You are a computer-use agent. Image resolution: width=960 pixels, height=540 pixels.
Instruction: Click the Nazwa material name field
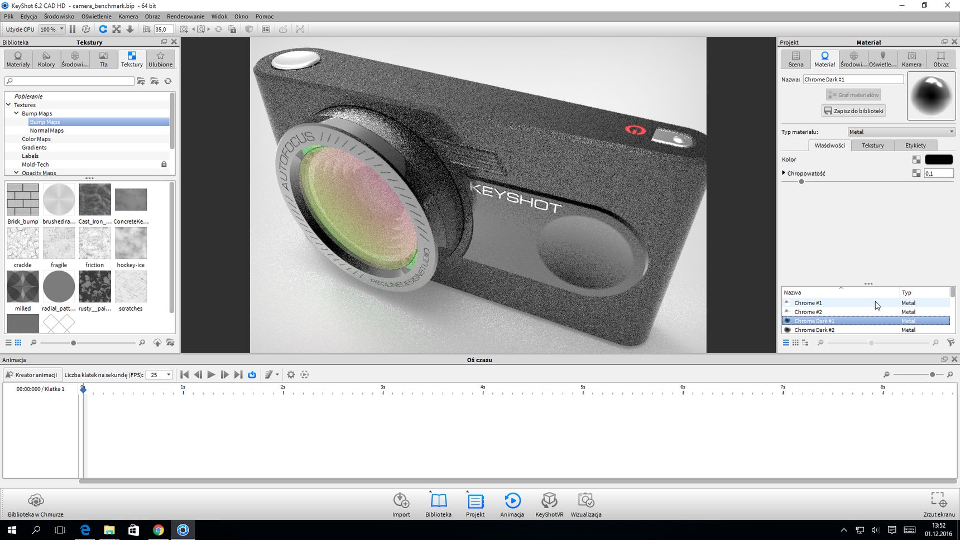(853, 79)
